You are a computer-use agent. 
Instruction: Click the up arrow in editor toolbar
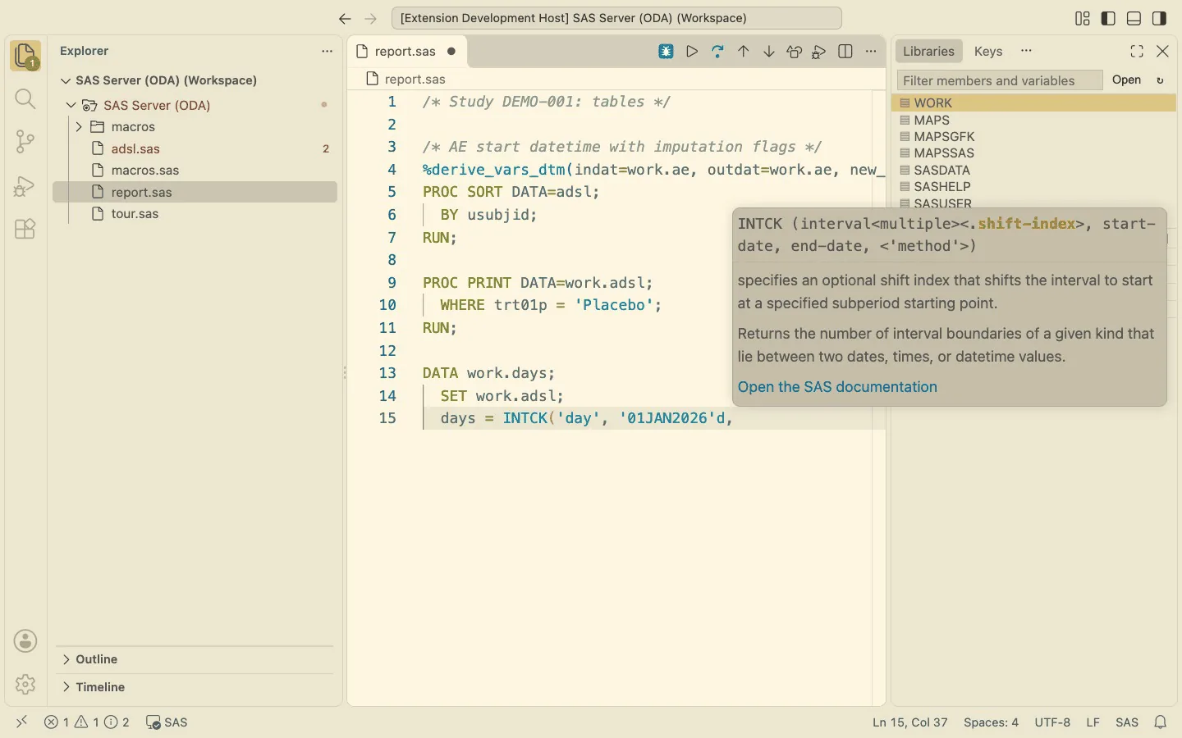point(744,52)
